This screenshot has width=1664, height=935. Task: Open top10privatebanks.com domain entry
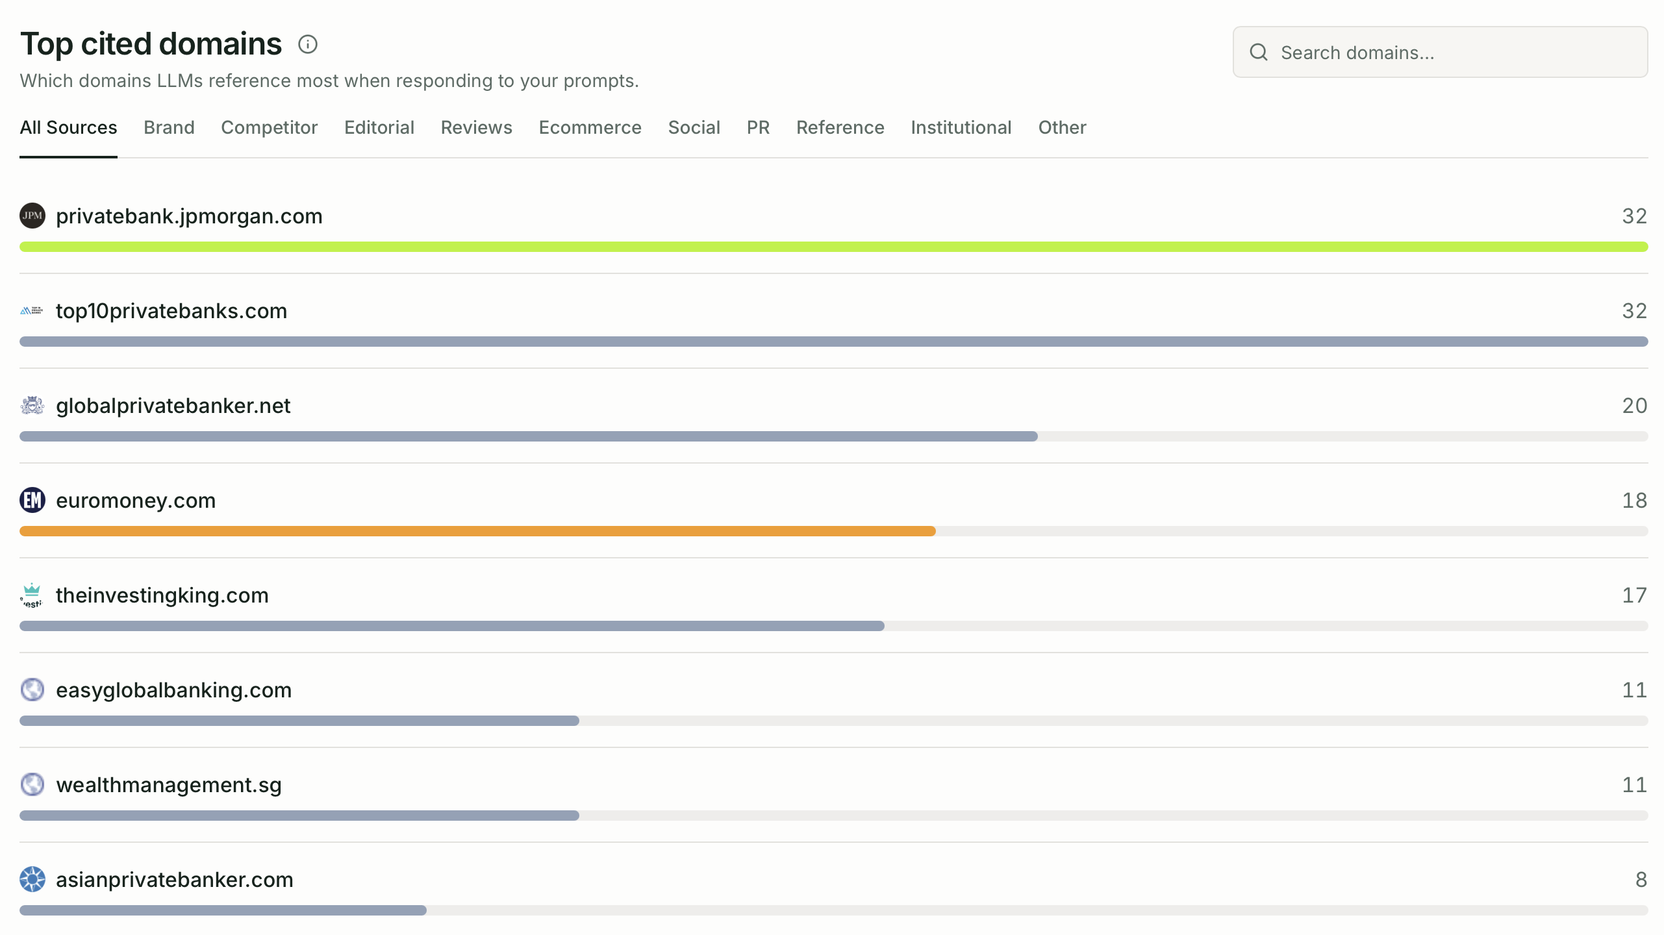171,310
